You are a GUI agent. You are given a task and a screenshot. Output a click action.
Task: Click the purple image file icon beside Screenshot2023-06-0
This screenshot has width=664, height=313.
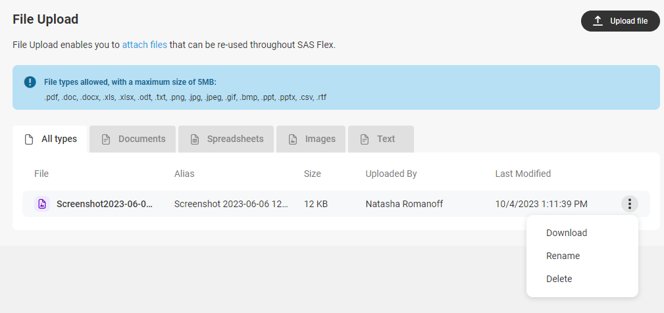coord(42,204)
